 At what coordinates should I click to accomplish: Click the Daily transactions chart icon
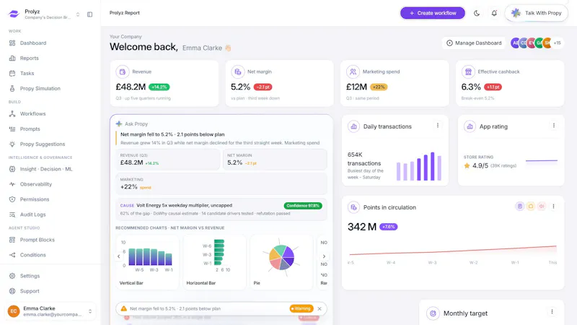click(353, 126)
